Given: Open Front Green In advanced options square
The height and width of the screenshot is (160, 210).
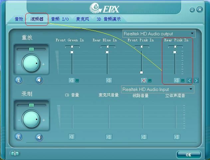Looking at the screenshot, I should (x=77, y=81).
